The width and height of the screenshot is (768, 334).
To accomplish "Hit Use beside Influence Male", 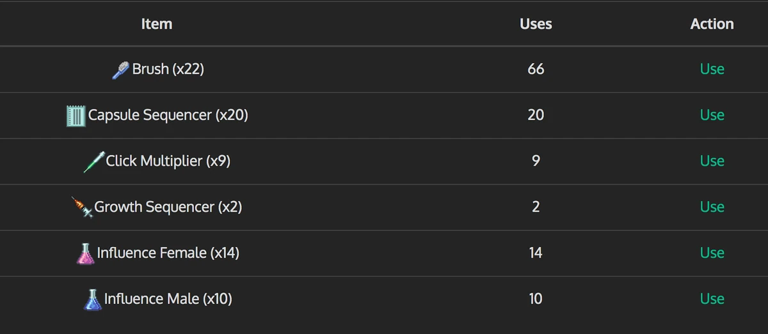I will [712, 299].
